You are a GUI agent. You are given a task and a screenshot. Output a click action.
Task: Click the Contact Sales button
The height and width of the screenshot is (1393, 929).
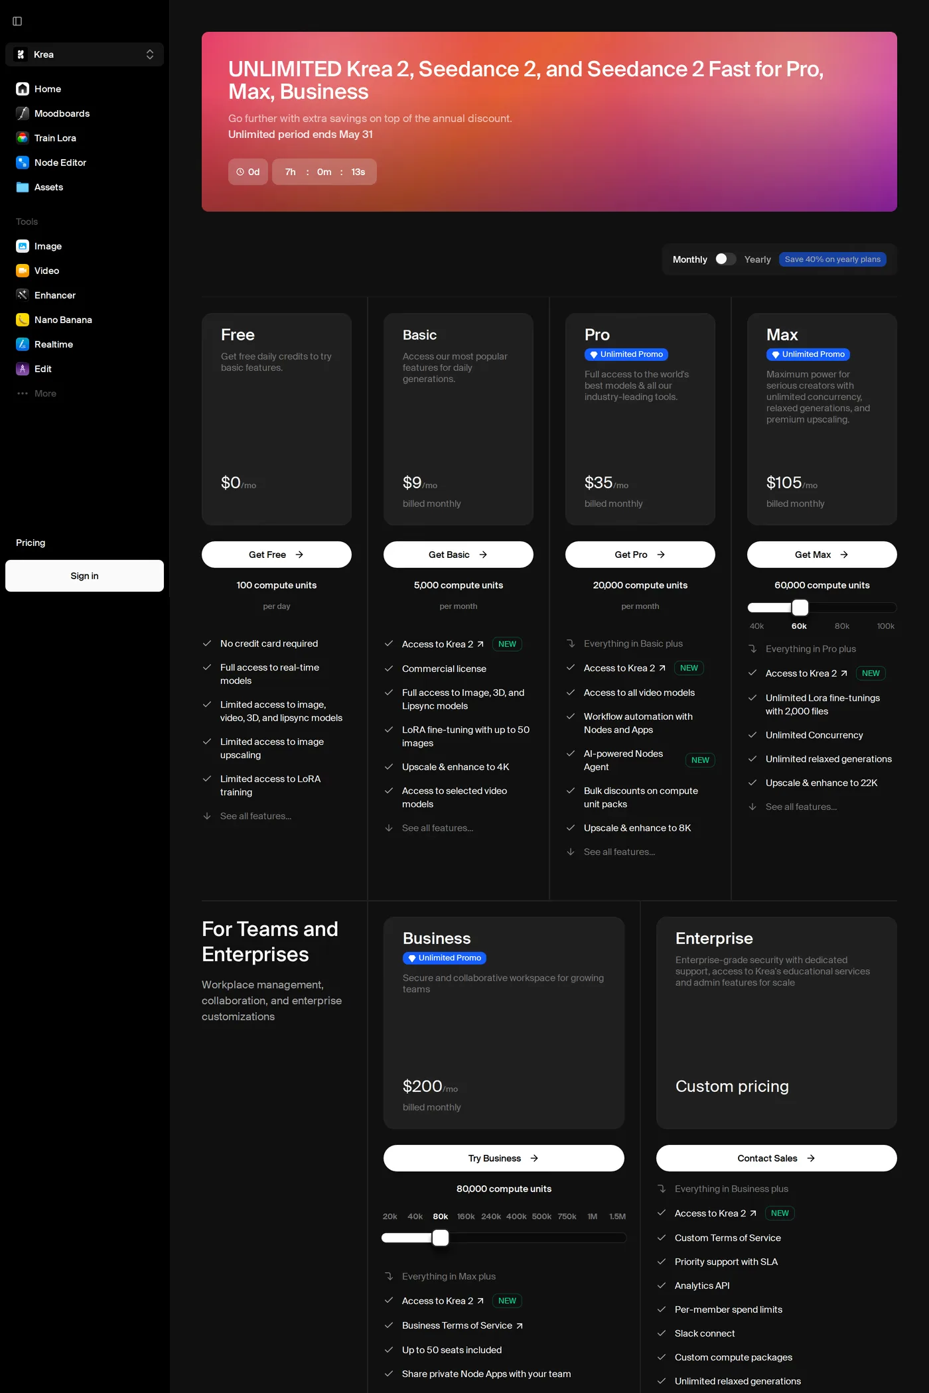pos(776,1158)
